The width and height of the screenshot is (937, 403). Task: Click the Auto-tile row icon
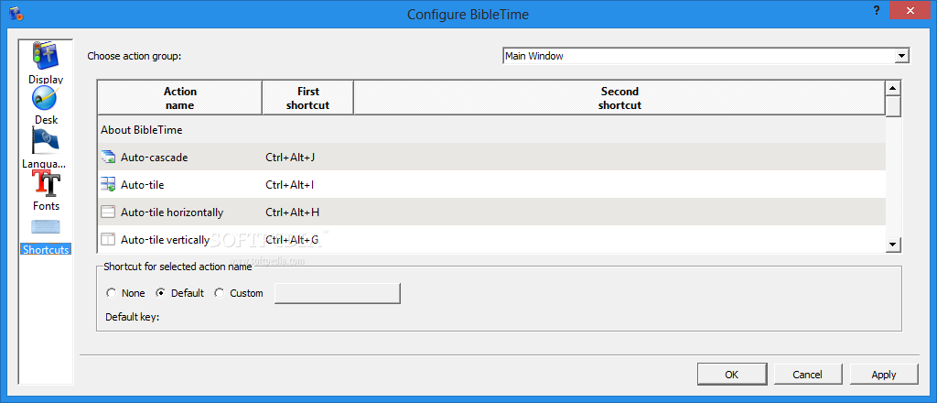[x=108, y=185]
